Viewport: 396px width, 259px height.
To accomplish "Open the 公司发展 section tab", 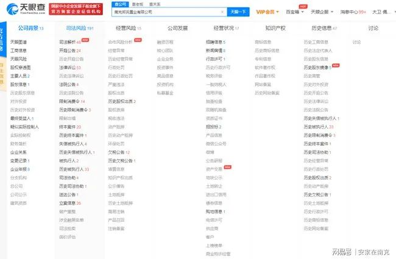I will pos(177,28).
